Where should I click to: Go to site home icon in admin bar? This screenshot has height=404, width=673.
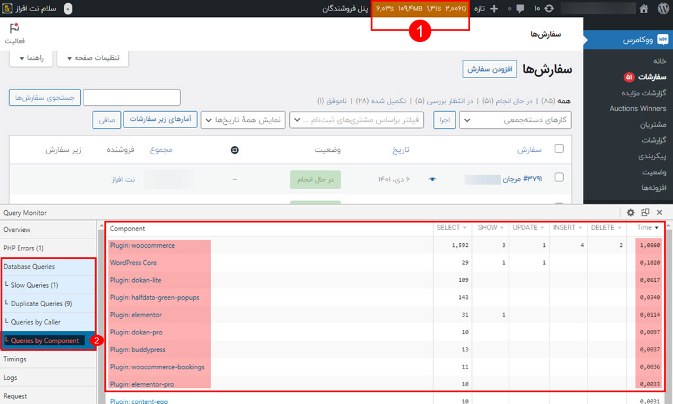tap(643, 9)
